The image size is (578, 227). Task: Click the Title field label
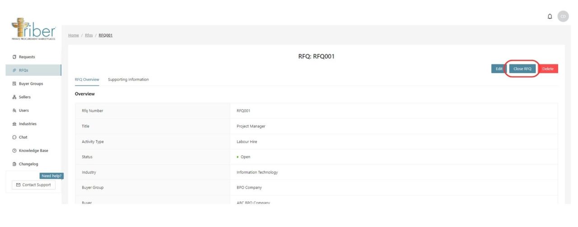(x=86, y=126)
